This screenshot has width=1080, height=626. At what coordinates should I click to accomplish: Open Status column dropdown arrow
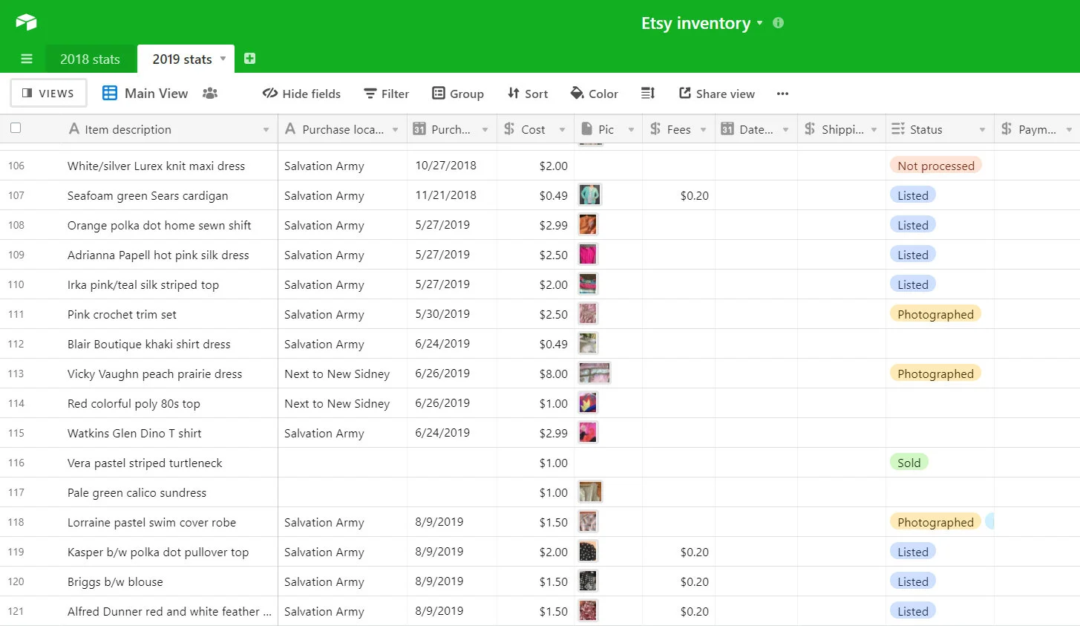[x=982, y=130]
